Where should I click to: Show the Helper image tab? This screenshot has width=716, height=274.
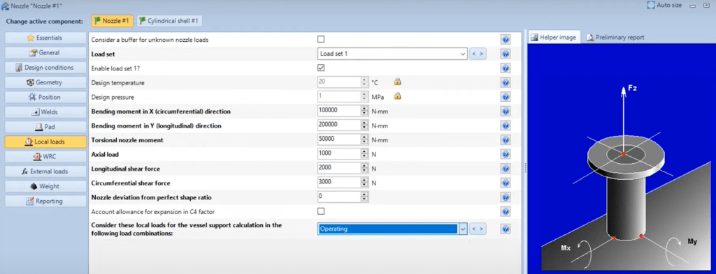pyautogui.click(x=554, y=38)
